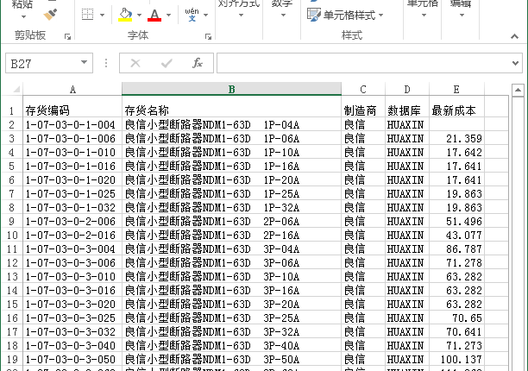Image resolution: width=528 pixels, height=371 pixels.
Task: Select row 10 header
Action: pos(12,235)
